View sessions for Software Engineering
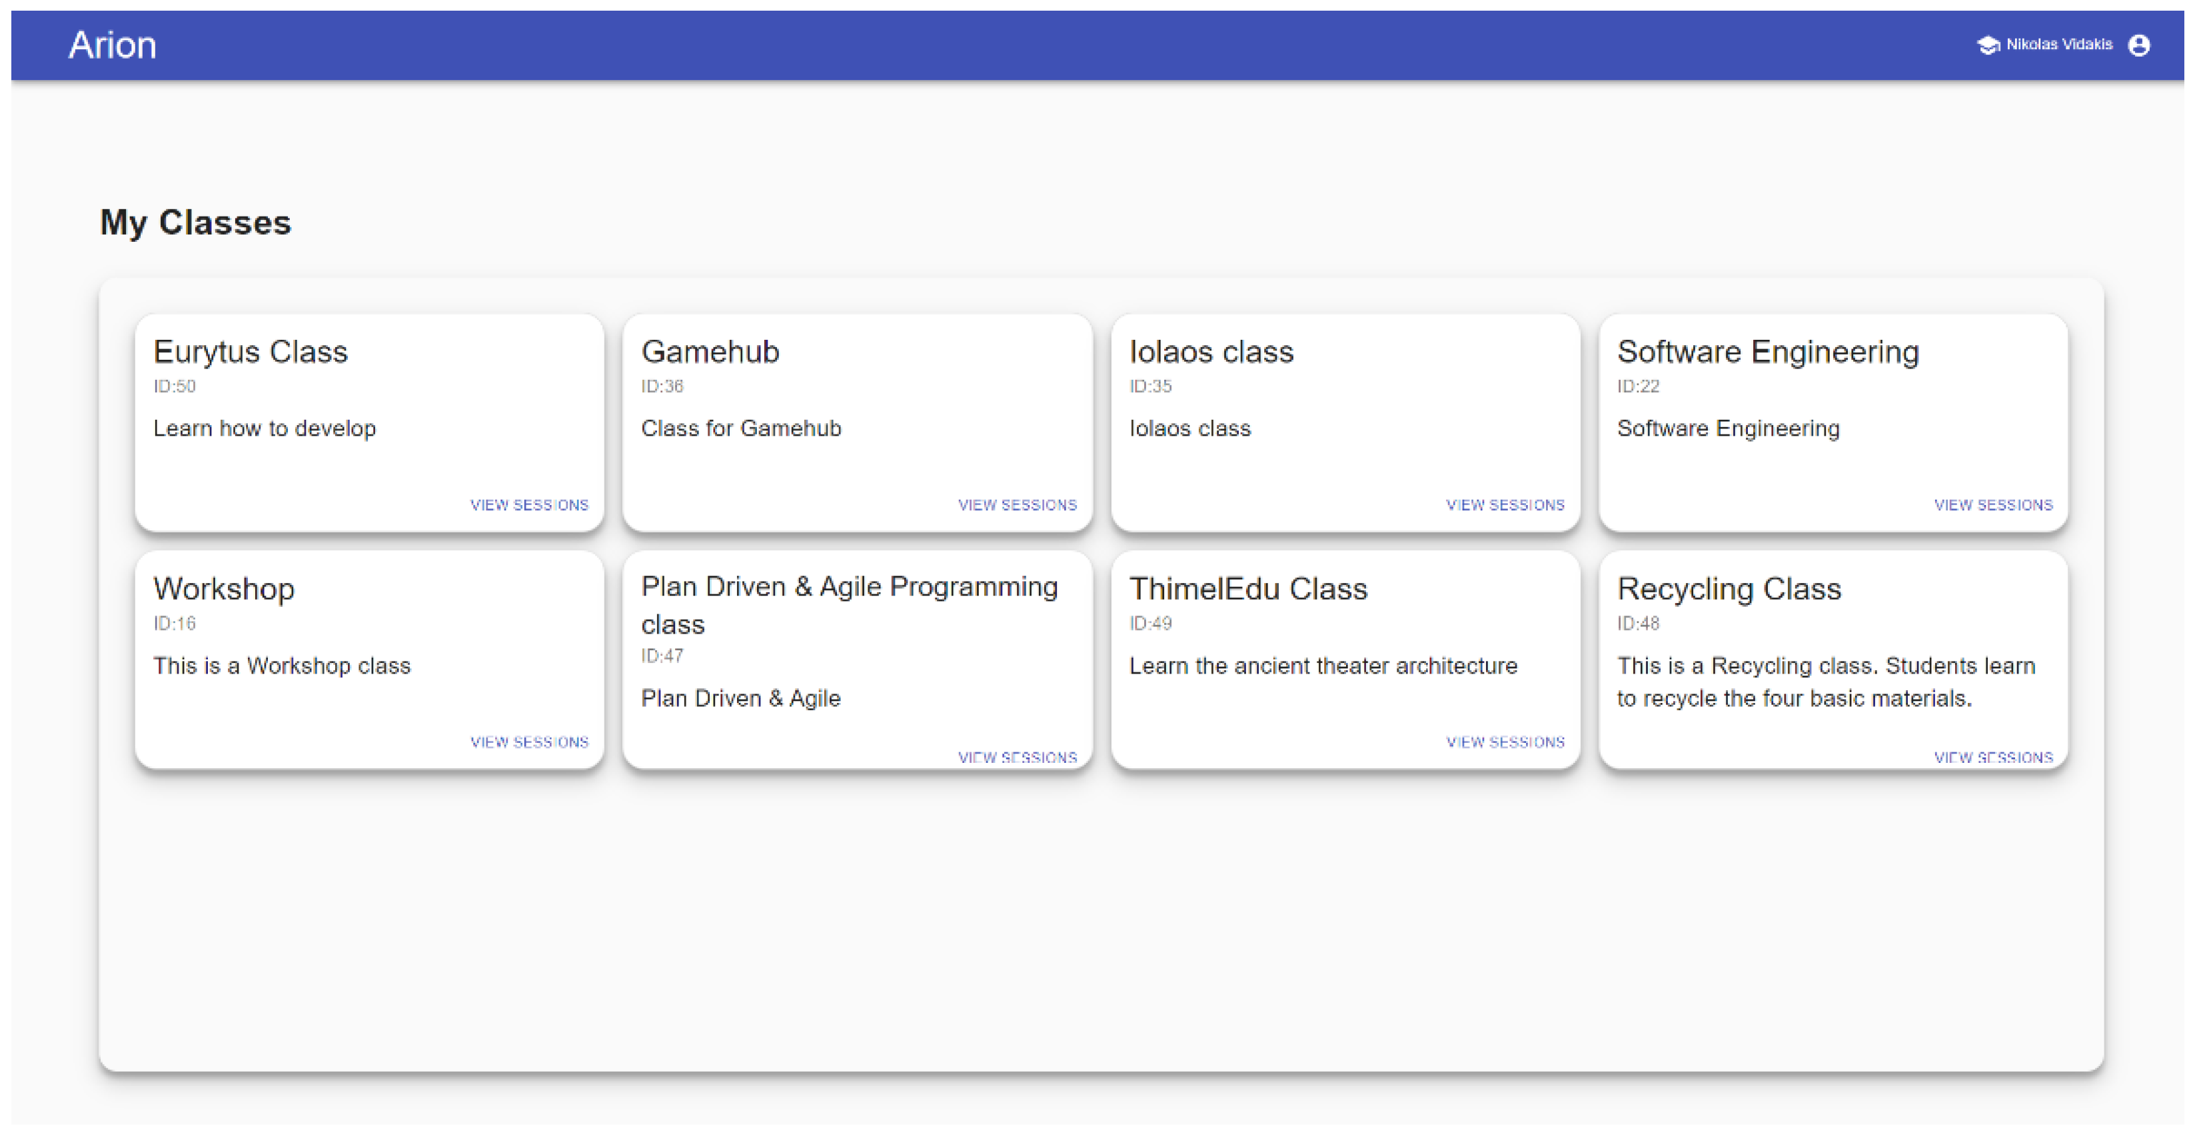The width and height of the screenshot is (2201, 1142). coord(1992,505)
